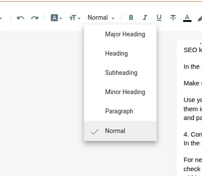Click the 'SEO k' text line
Viewport: 202px width, 176px height.
(x=193, y=50)
